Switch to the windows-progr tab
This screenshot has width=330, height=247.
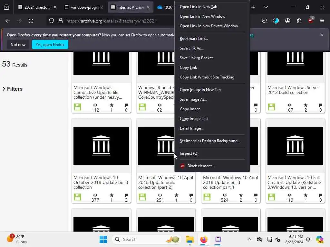[84, 7]
